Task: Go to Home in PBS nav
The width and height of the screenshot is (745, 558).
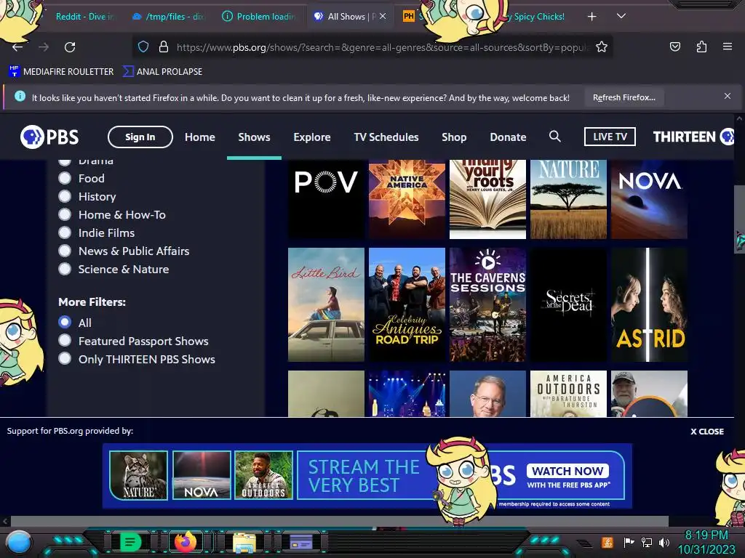Action: pos(199,137)
